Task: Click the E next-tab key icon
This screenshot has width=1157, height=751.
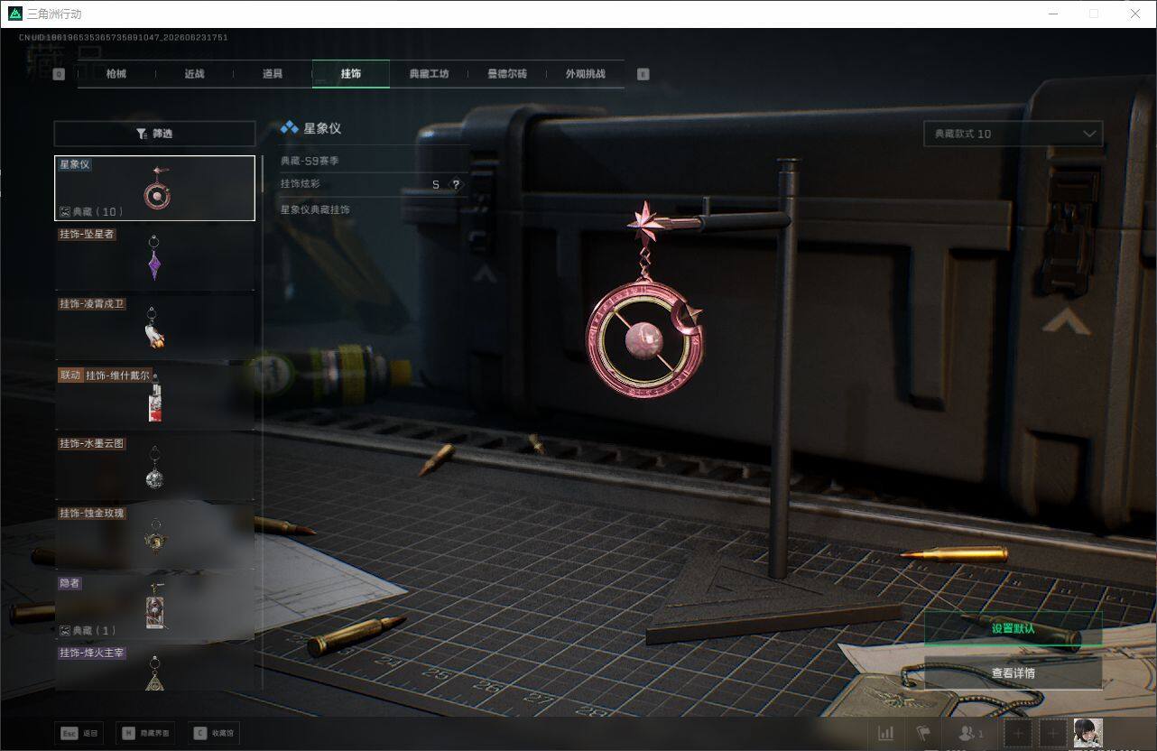Action: pos(643,75)
